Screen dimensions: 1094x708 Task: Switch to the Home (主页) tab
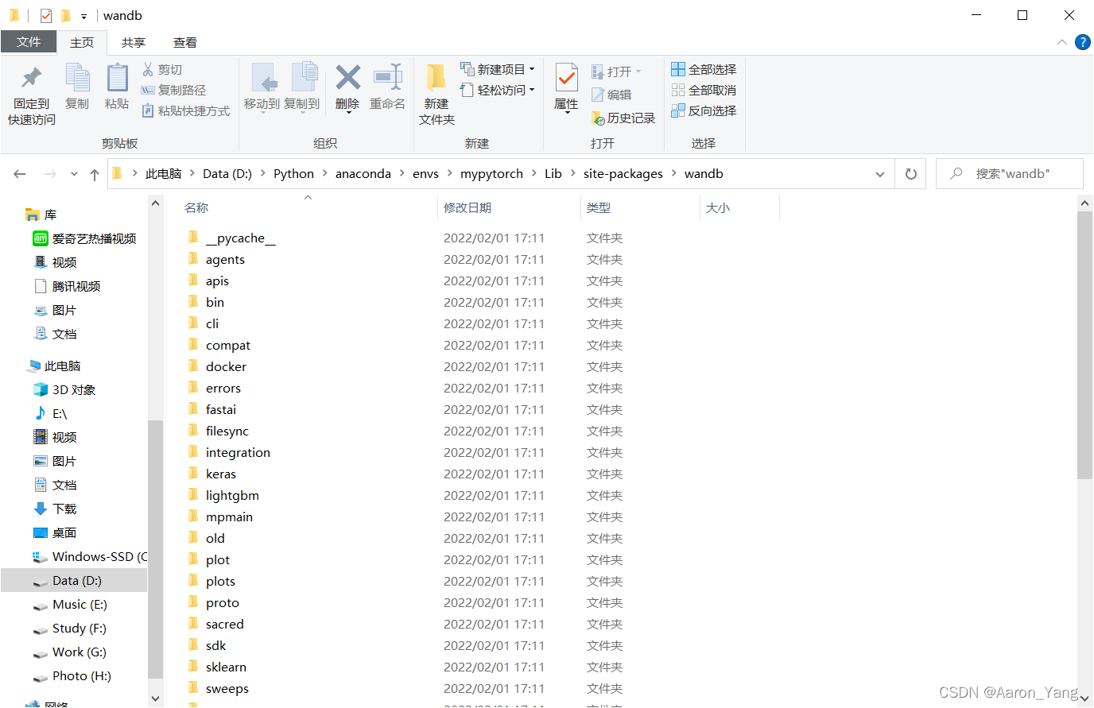(x=82, y=43)
